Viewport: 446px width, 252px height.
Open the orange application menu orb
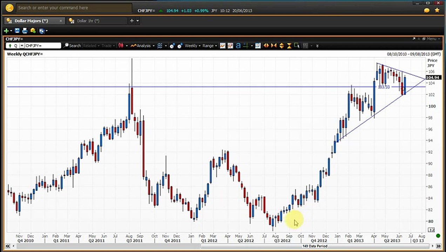(9, 8)
